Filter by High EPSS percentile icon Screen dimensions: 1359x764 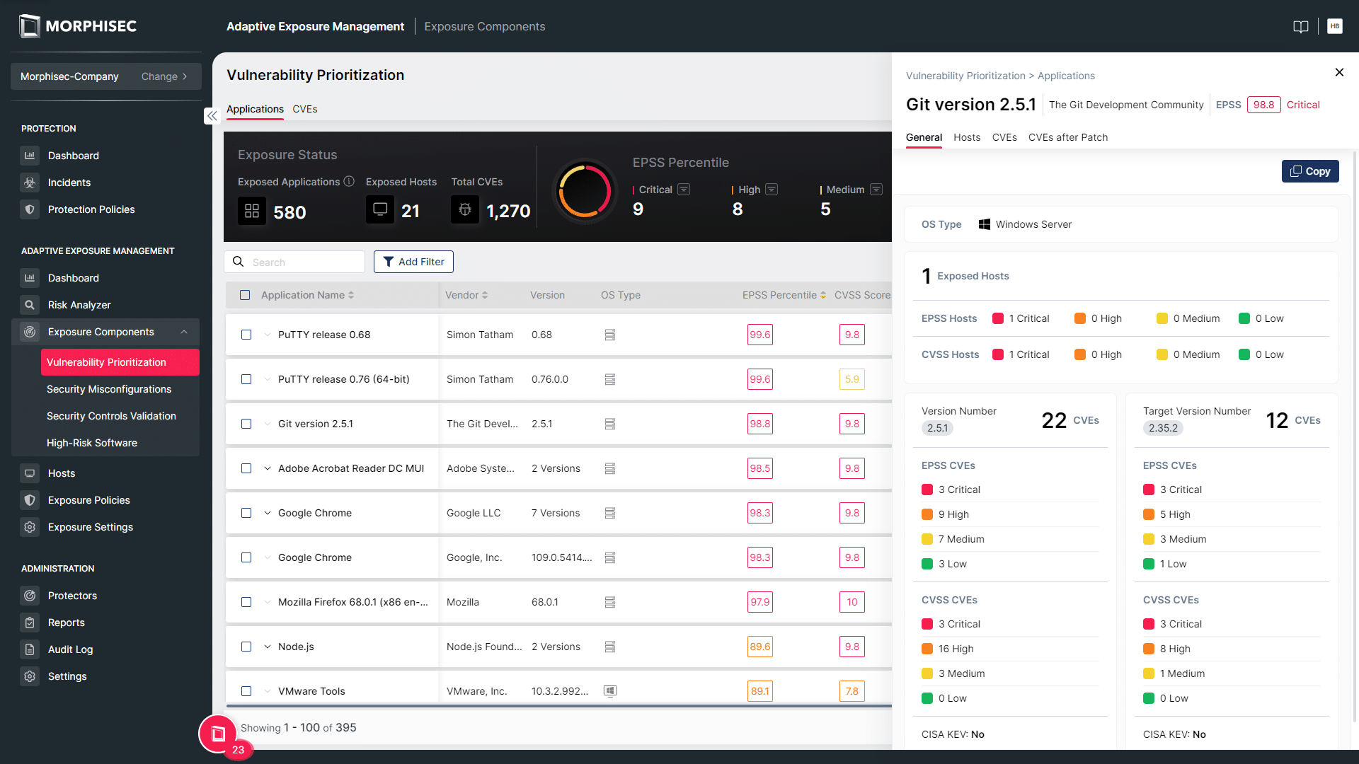(x=772, y=190)
